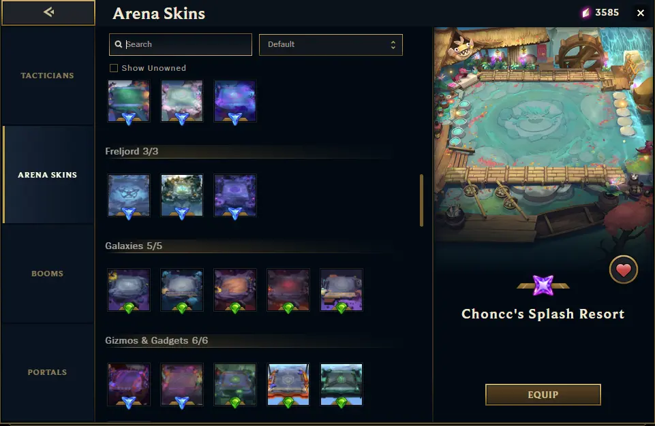The height and width of the screenshot is (426, 655).
Task: Select the purple arena in top row
Action: coord(235,101)
